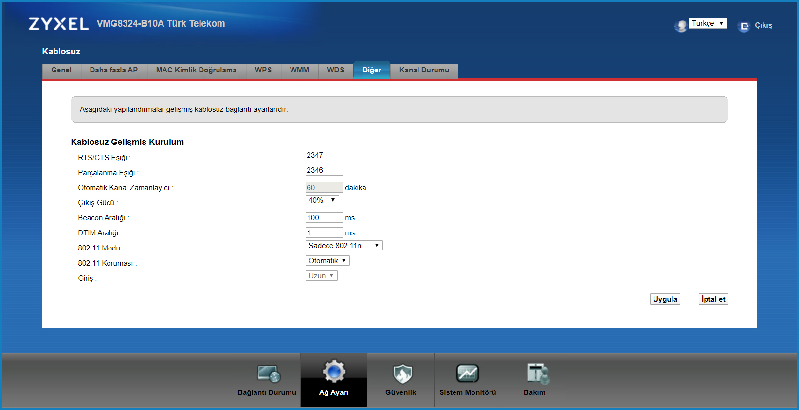
Task: Open Bağlantı Durumu connection status icon
Action: (x=268, y=374)
